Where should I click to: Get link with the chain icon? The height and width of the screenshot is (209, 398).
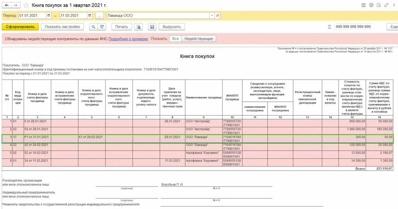pos(386,5)
